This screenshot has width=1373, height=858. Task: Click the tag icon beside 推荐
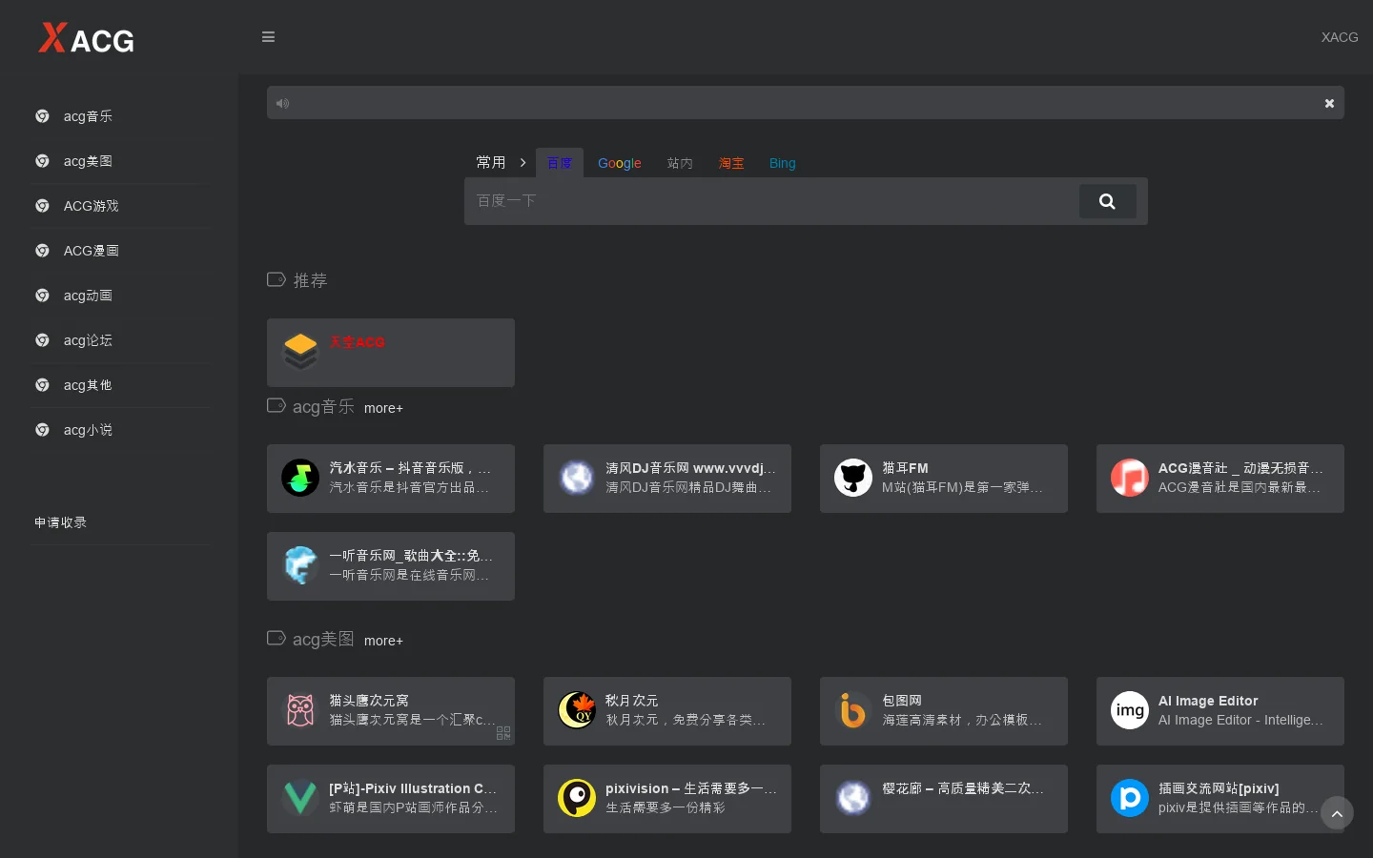277,279
